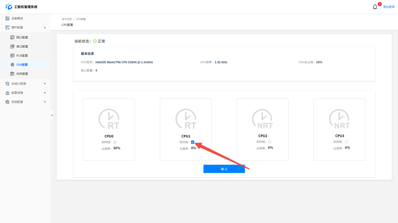Select 串口配置 in sidebar

(x=25, y=46)
